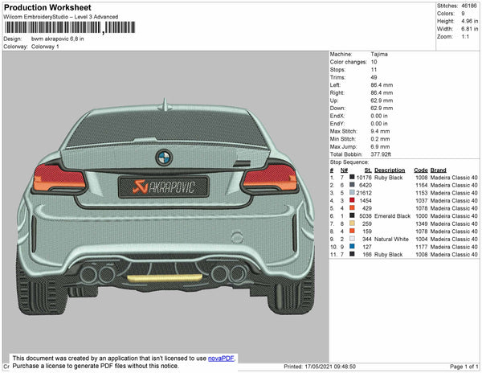Viewport: 482px width, 373px height.
Task: Select 'Emerald Black' description text
Action: [392, 216]
